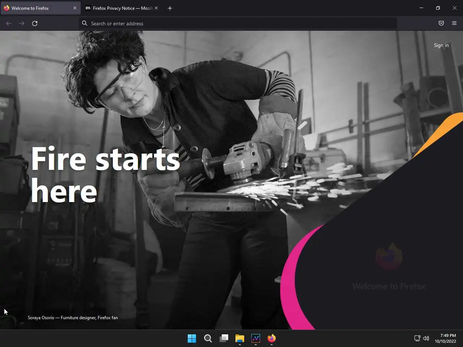The image size is (463, 347).
Task: Switch to Firefox Privacy Notice tab
Action: 122,8
